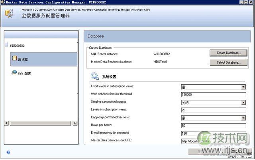Open help with the question mark icon
Image resolution: width=255 pixels, height=160 pixels.
pyautogui.click(x=8, y=152)
